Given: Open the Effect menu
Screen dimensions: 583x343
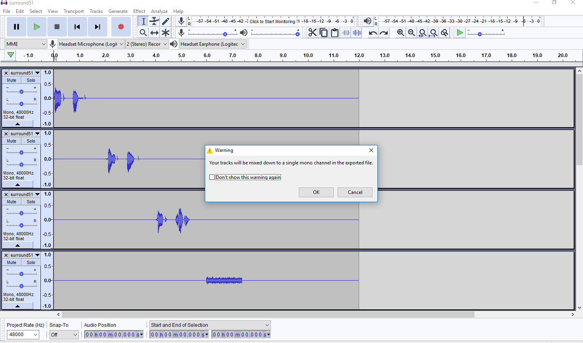Looking at the screenshot, I should pos(139,11).
